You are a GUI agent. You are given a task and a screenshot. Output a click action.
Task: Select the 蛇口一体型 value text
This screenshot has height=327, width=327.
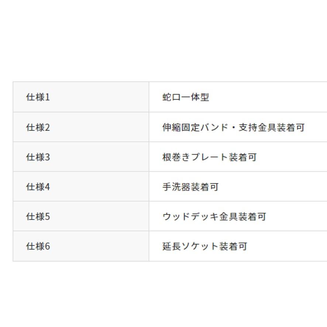(x=186, y=97)
